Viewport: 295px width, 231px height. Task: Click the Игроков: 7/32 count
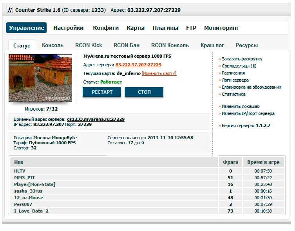tap(41, 109)
